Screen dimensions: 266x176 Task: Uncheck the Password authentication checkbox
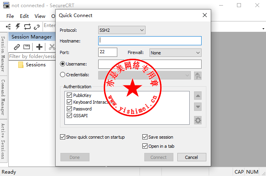69,109
